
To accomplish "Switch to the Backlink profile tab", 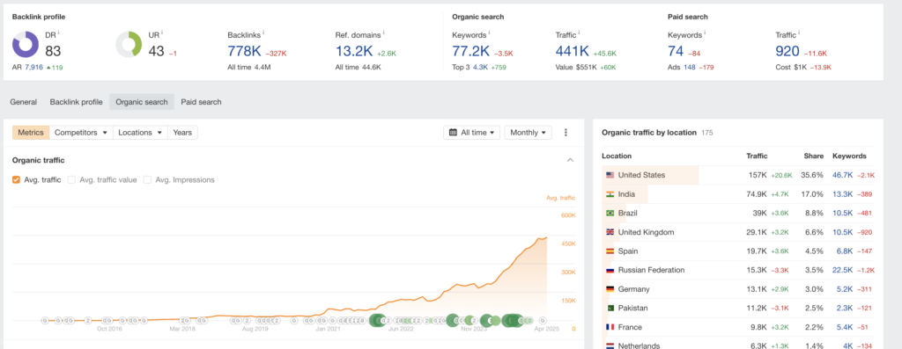I will (x=76, y=102).
